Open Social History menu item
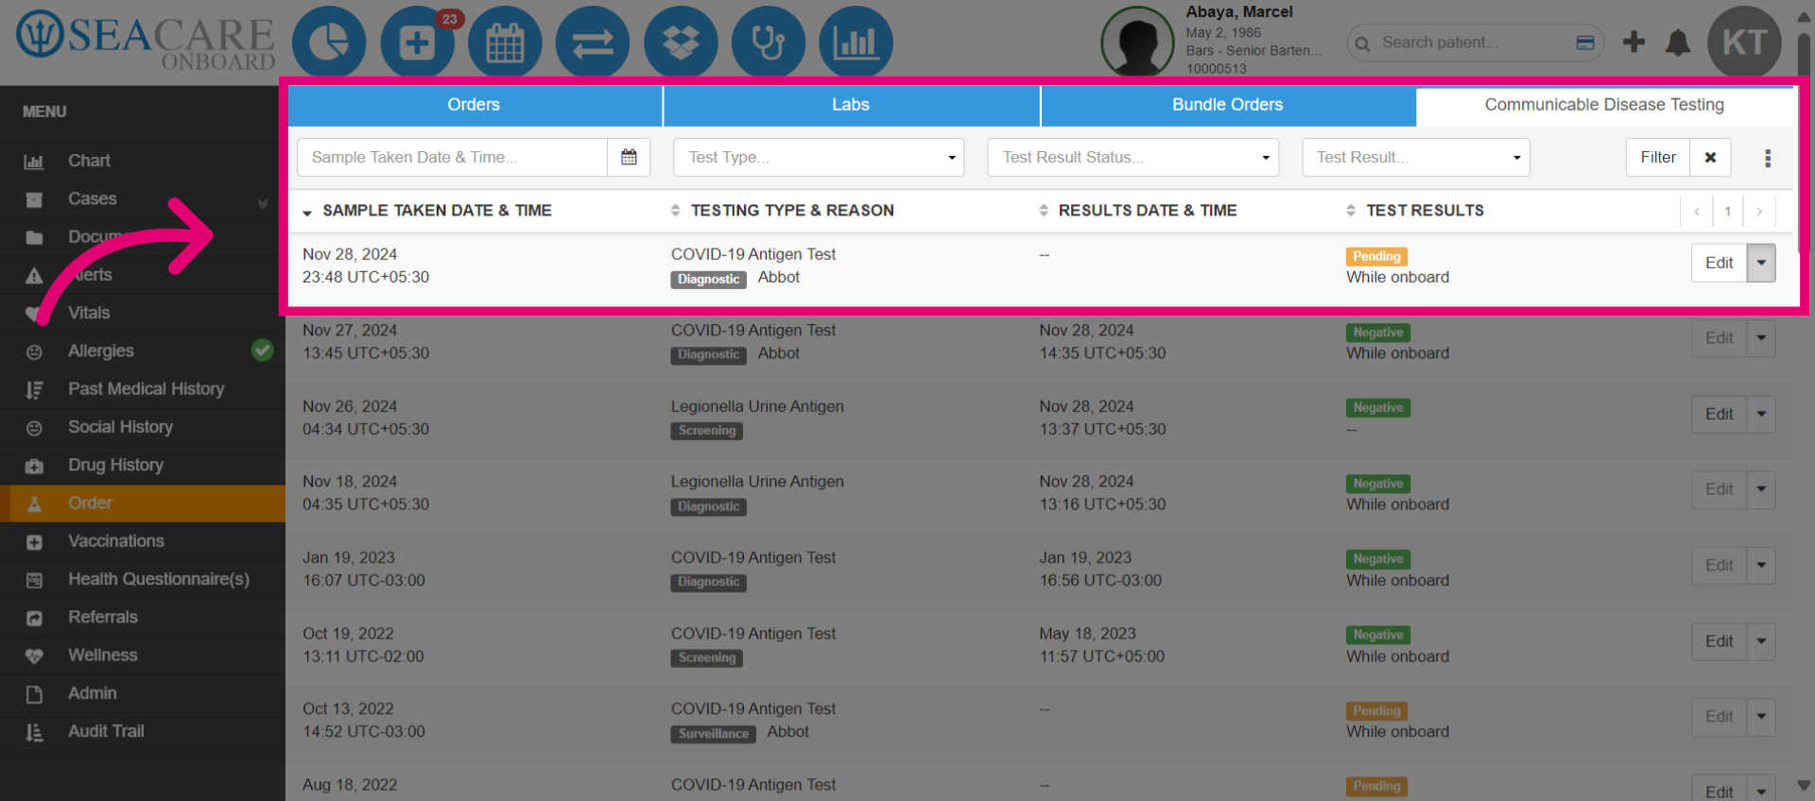The height and width of the screenshot is (801, 1815). click(143, 427)
